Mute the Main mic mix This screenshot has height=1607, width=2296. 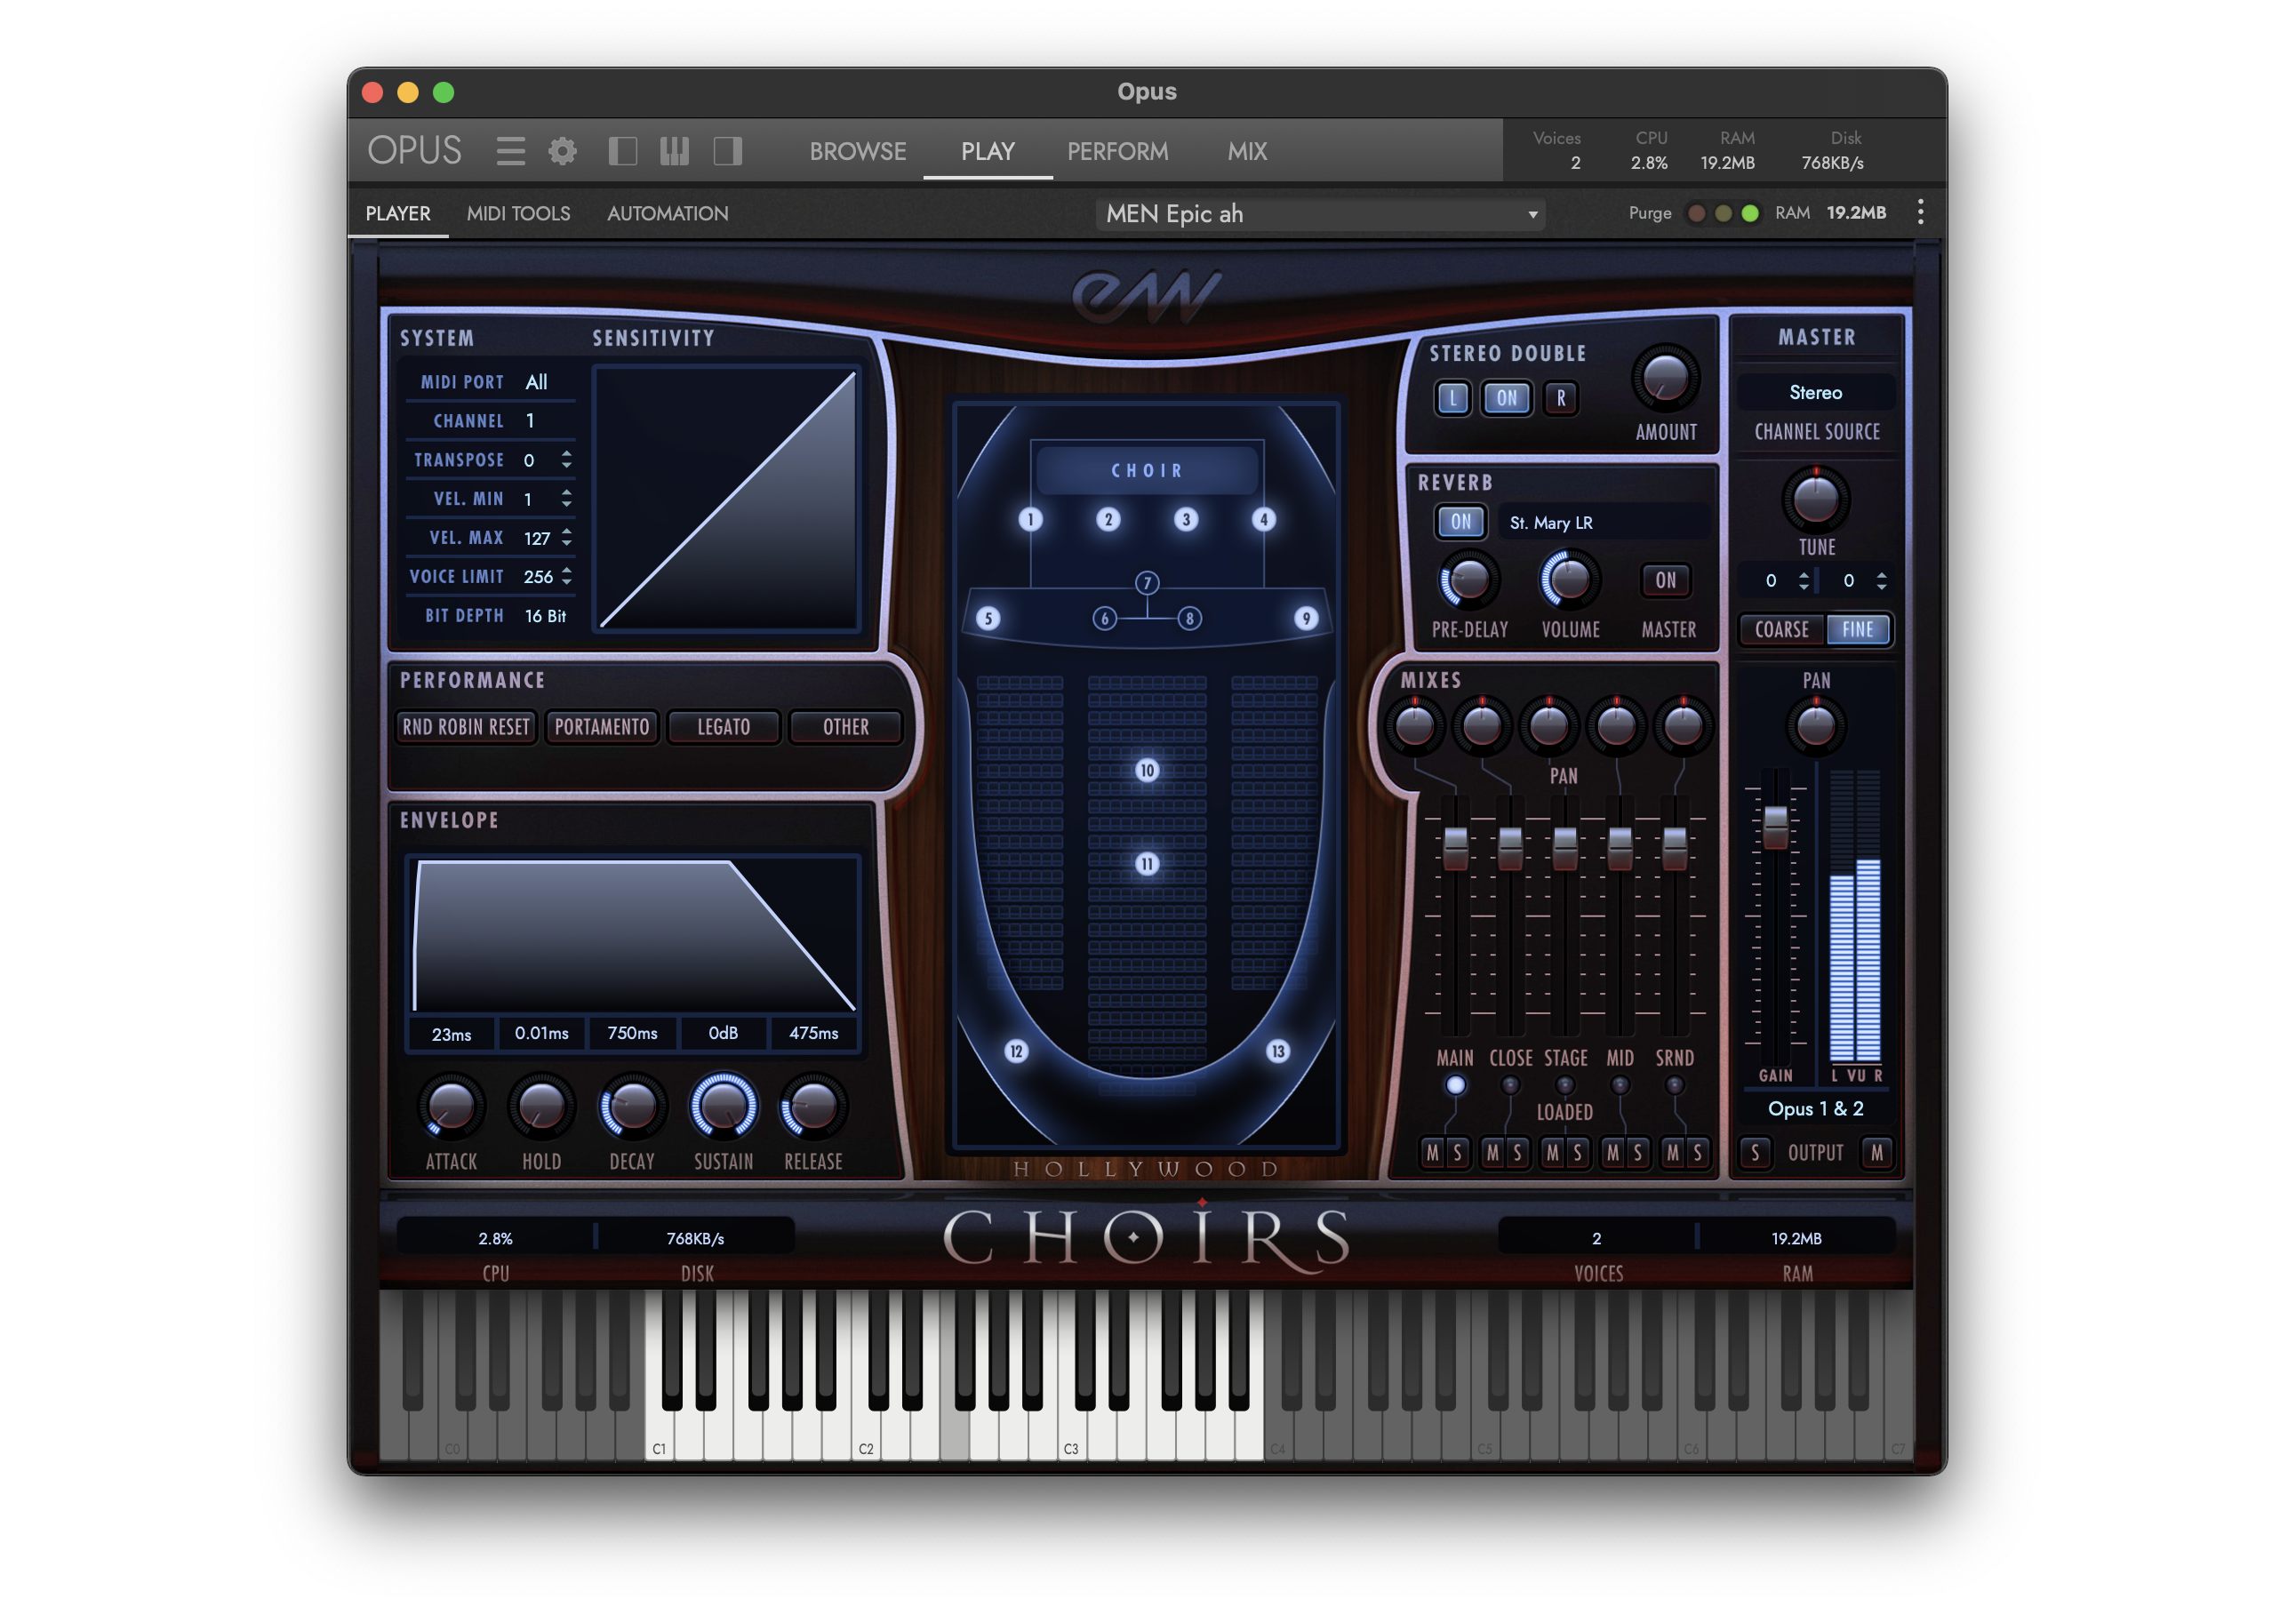pyautogui.click(x=1433, y=1153)
